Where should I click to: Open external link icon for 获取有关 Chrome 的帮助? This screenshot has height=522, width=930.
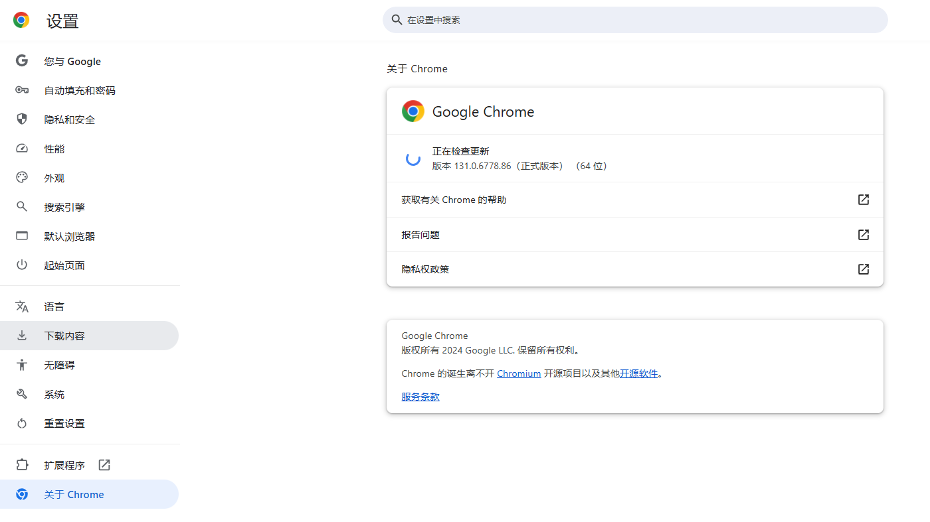pyautogui.click(x=864, y=200)
